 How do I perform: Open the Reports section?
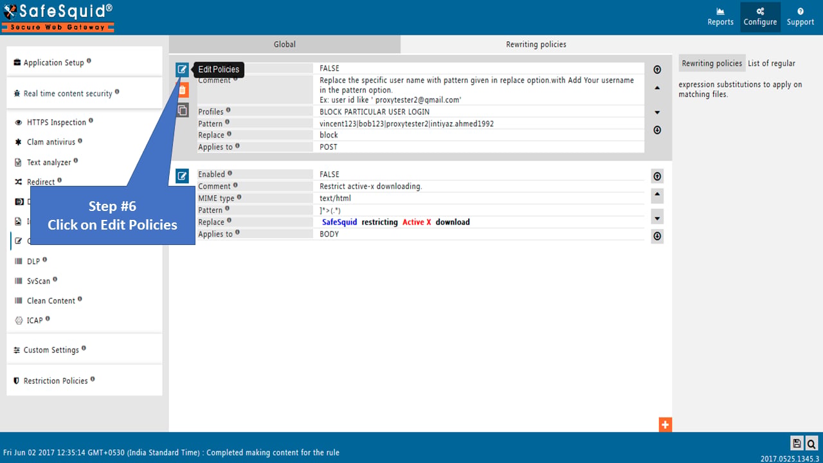click(720, 17)
